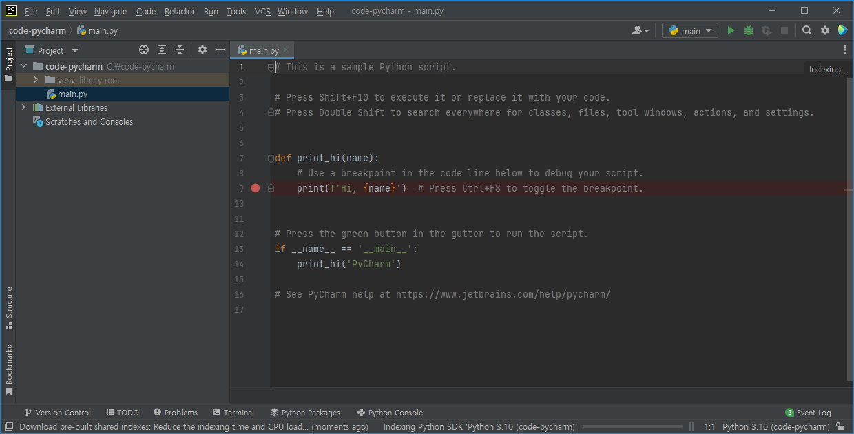Open Python Packages tool window
This screenshot has height=434, width=854.
(x=305, y=413)
